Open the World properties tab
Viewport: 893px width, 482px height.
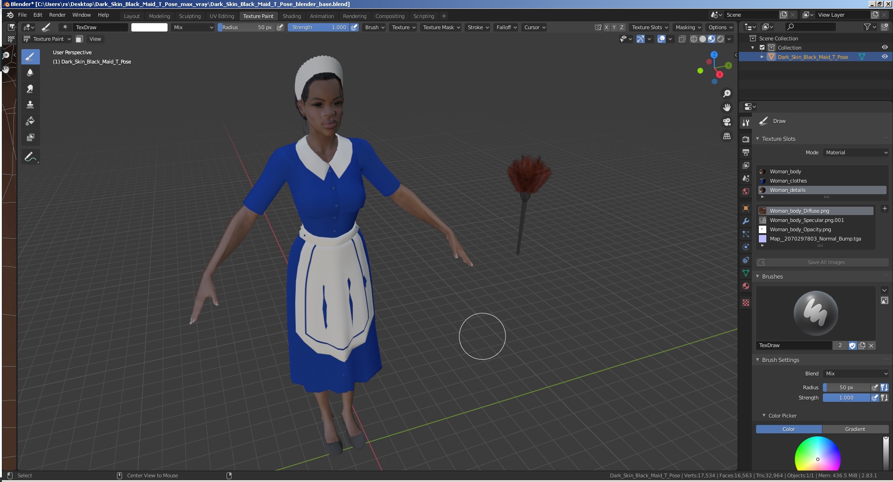coord(746,191)
